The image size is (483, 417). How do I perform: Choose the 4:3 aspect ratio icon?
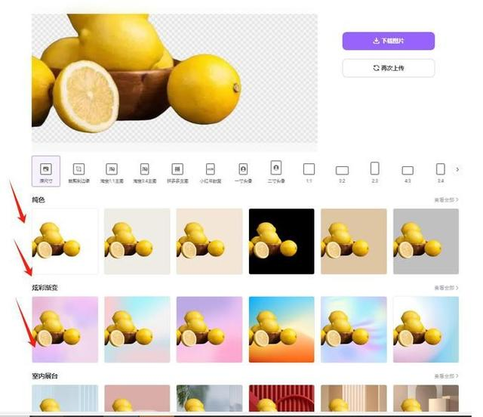408,171
